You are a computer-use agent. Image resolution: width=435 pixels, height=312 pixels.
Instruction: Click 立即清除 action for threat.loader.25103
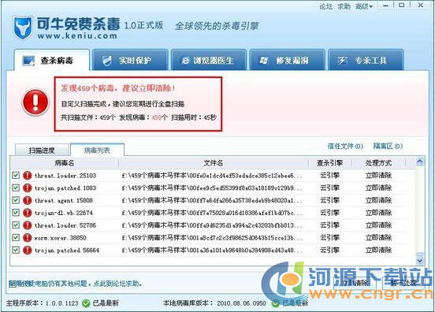coord(378,175)
